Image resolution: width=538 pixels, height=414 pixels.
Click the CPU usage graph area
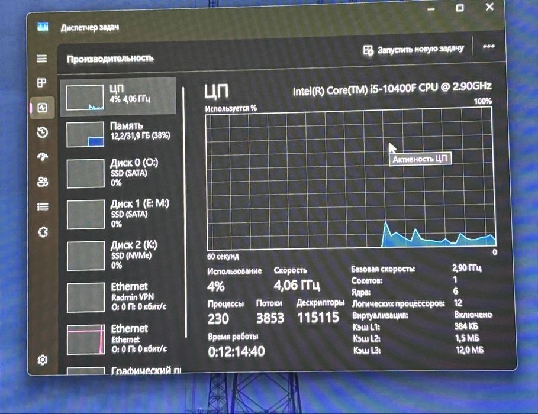point(350,179)
